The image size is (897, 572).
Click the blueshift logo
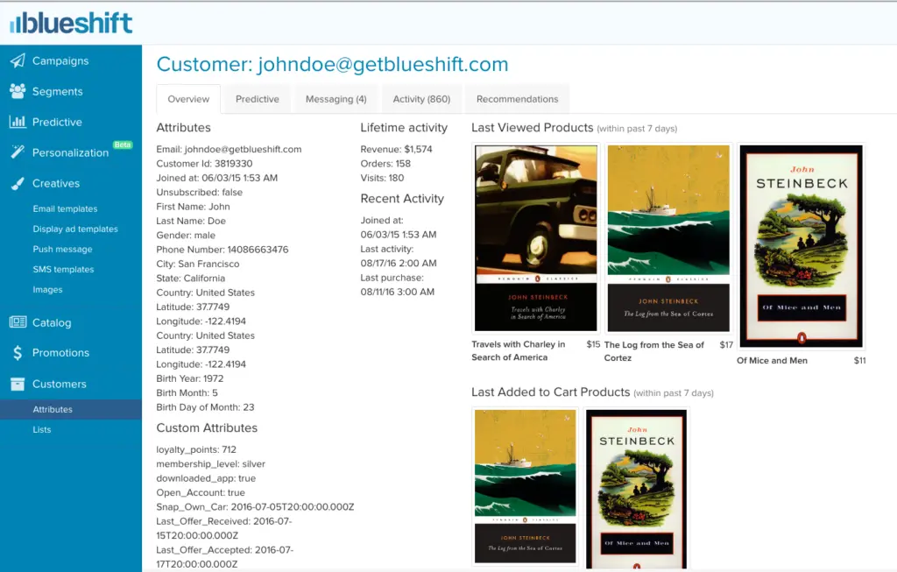point(71,23)
